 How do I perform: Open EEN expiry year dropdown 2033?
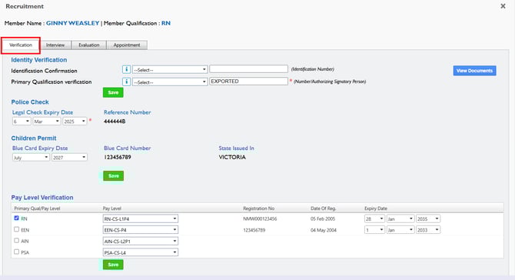pos(428,230)
